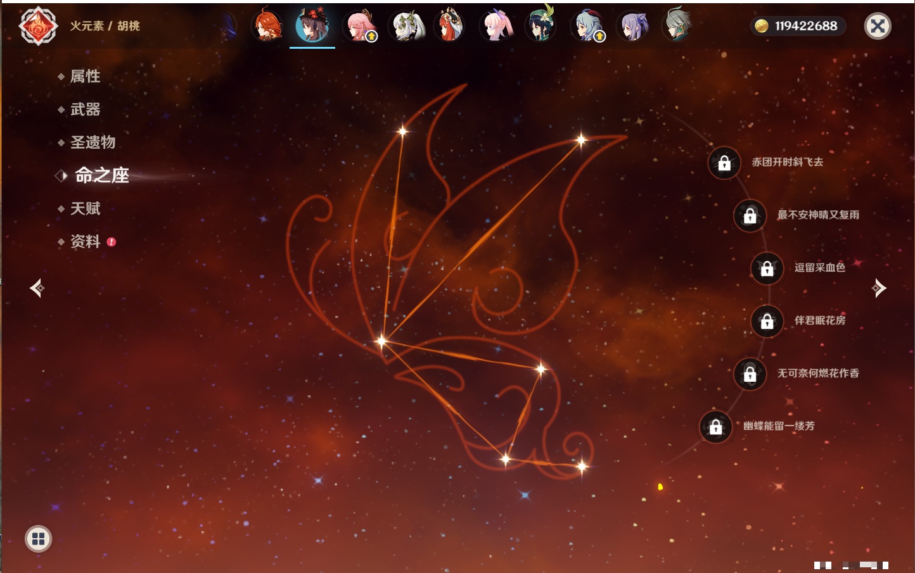The image size is (915, 573).
Task: Select purple-haired Keqing avatar
Action: point(633,26)
